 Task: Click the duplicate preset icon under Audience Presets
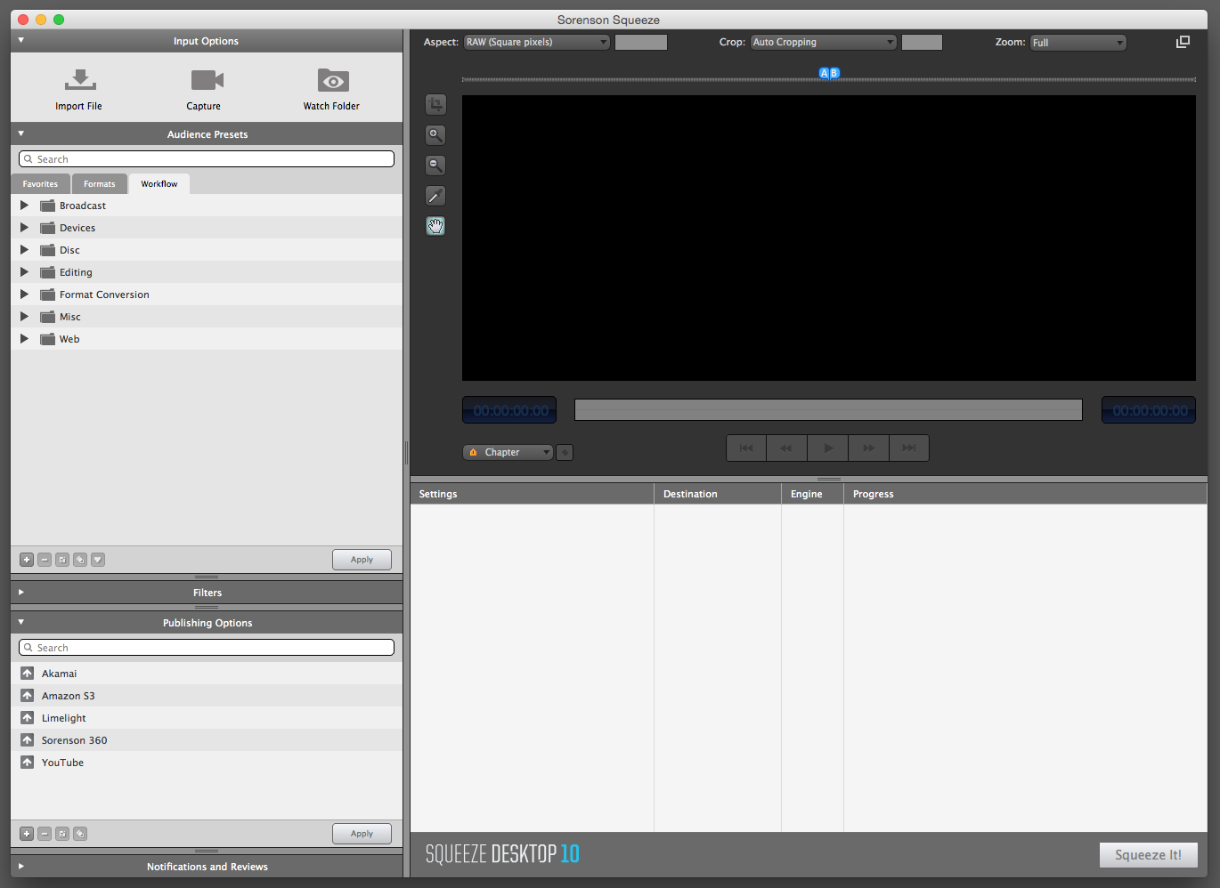80,560
